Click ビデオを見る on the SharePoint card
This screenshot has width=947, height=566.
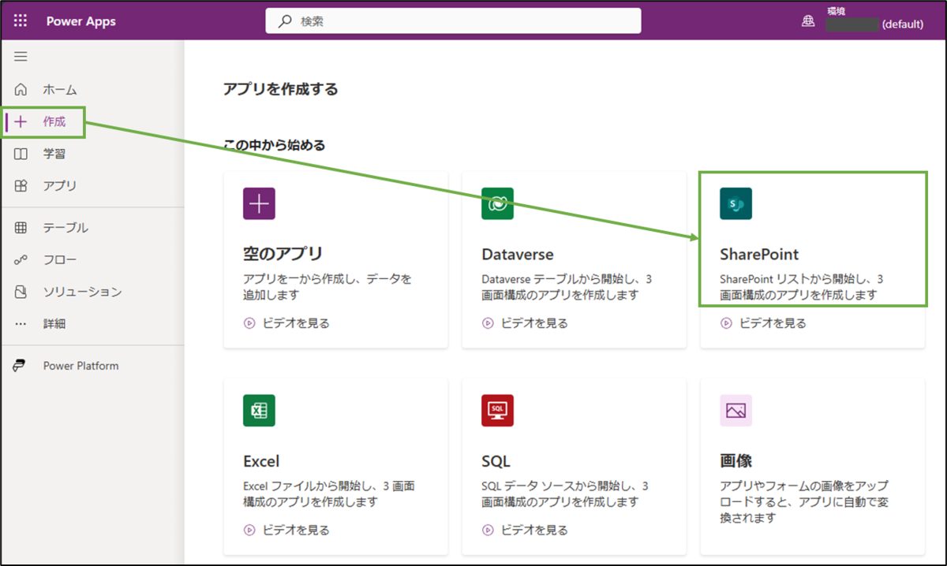772,323
